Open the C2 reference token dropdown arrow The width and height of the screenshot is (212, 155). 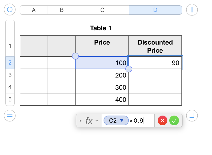point(122,120)
